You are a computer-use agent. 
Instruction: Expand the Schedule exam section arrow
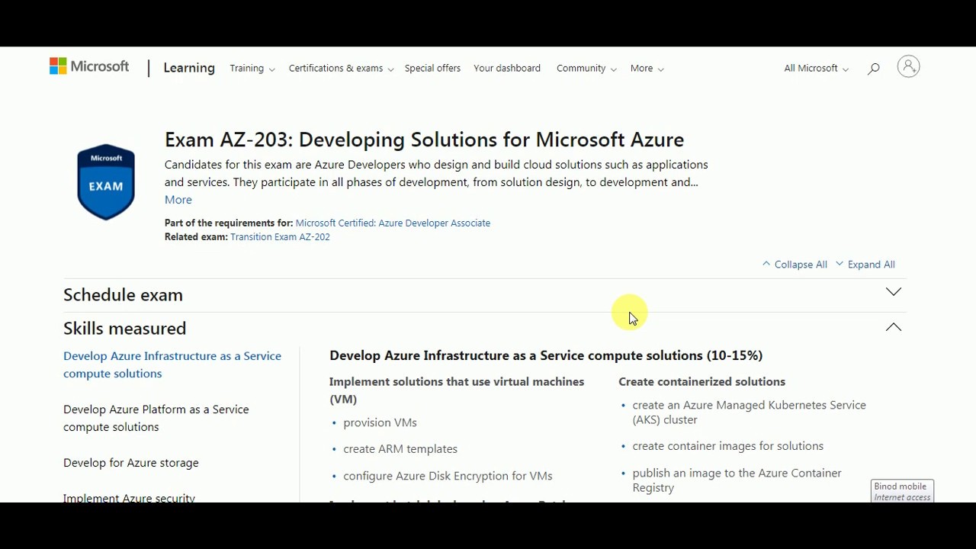pyautogui.click(x=894, y=292)
